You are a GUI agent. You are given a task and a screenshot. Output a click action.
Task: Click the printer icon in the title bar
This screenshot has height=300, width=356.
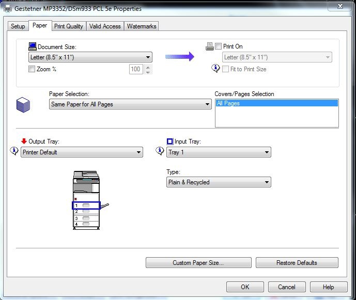point(8,9)
